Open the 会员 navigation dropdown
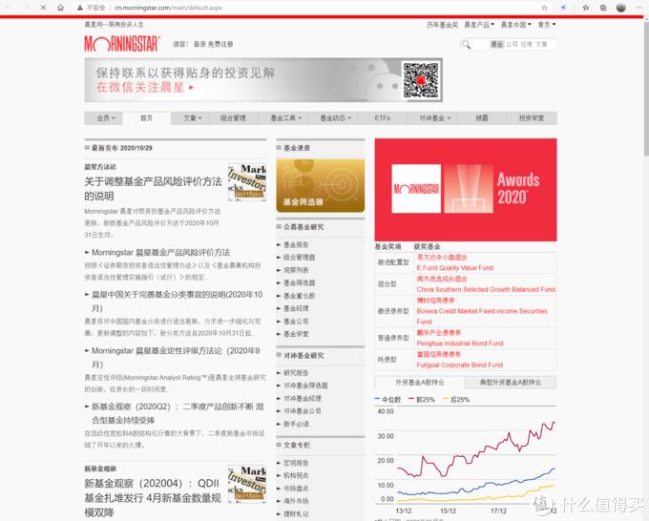 (106, 118)
